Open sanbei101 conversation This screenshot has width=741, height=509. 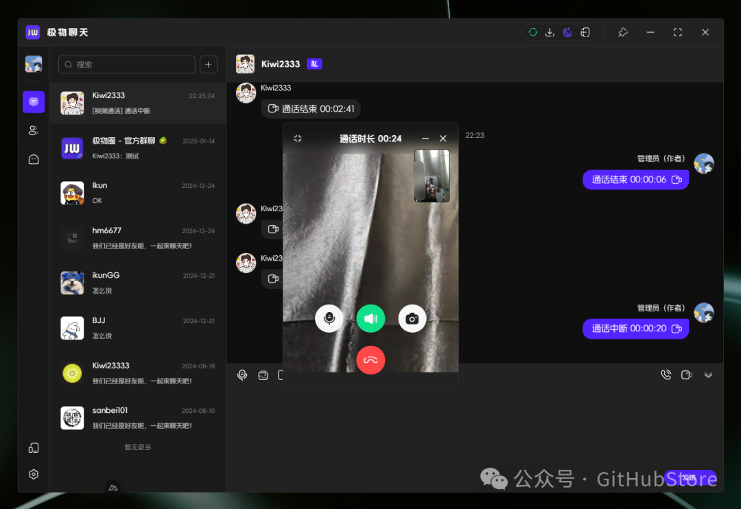[x=138, y=418]
